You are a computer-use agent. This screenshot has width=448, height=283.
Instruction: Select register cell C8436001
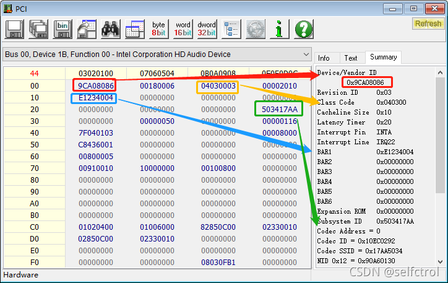click(x=96, y=145)
